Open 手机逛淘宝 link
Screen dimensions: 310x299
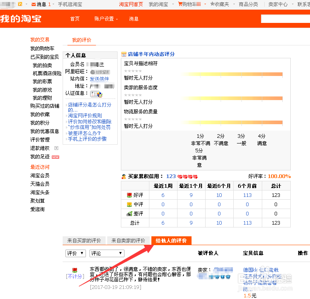coord(70,4)
